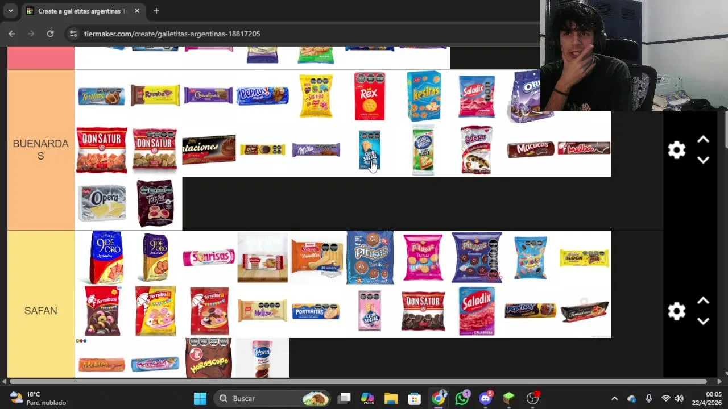This screenshot has width=728, height=409.
Task: Open OBS Studio from the taskbar
Action: click(532, 398)
